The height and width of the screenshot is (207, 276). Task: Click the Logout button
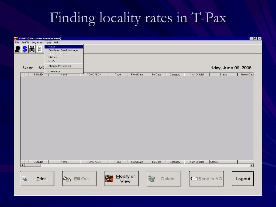pos(243,179)
